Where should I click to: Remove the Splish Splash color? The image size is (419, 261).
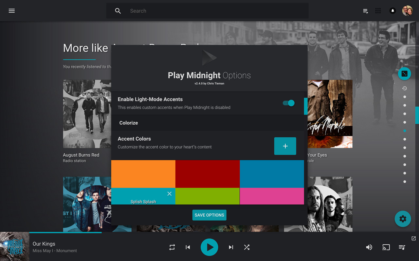tap(170, 194)
